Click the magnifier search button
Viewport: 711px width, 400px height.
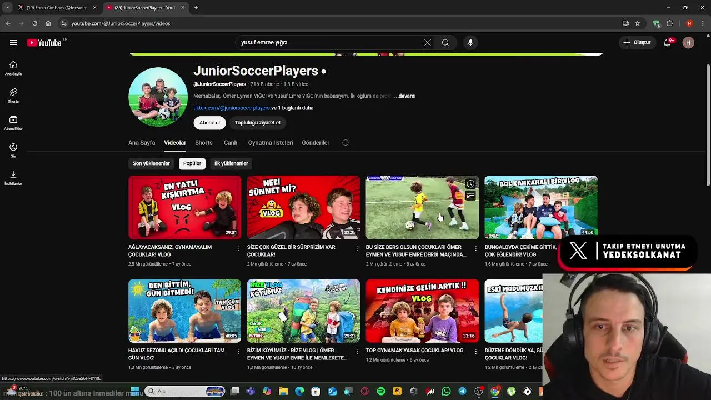(445, 42)
